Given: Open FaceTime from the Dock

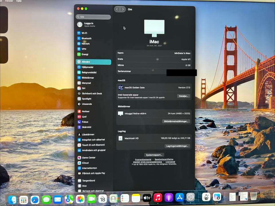Looking at the screenshot, I should pyautogui.click(x=91, y=199).
